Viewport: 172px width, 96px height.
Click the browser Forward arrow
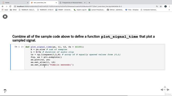pyautogui.click(x=6, y=6)
